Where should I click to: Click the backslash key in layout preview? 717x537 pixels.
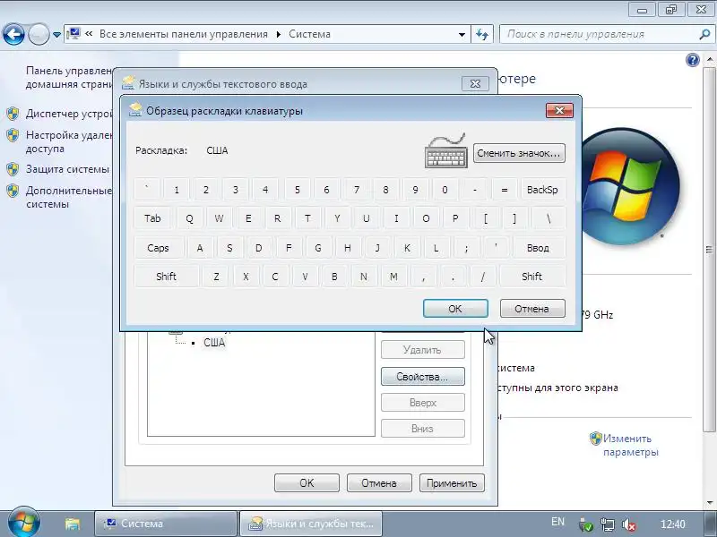point(549,218)
